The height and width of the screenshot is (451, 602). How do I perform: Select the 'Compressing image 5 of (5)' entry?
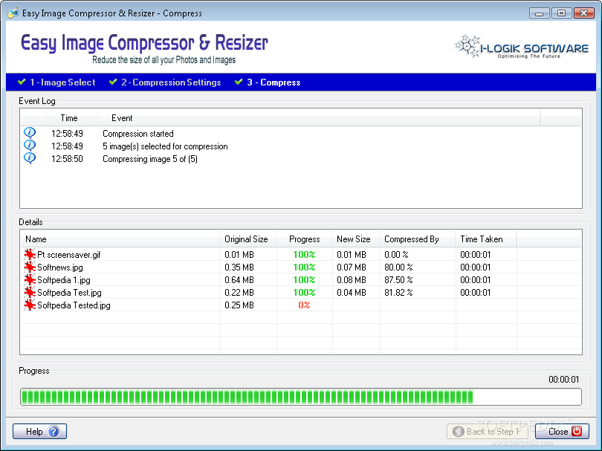[150, 159]
